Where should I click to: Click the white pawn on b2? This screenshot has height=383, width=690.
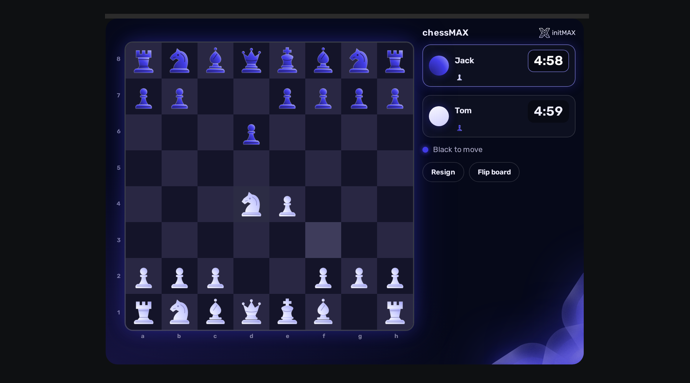pyautogui.click(x=180, y=278)
